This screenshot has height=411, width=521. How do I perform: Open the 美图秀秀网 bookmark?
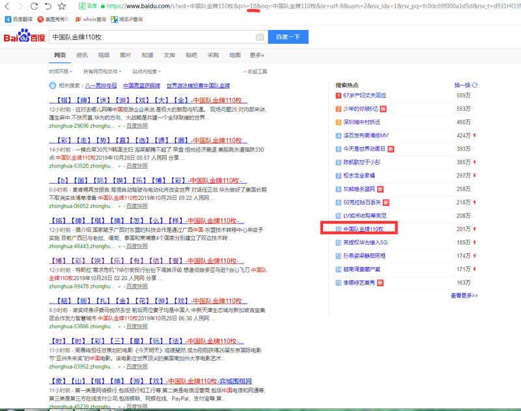click(53, 20)
